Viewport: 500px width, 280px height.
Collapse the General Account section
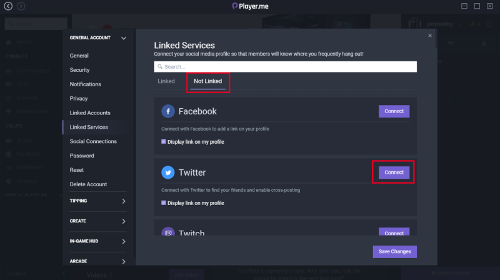123,38
